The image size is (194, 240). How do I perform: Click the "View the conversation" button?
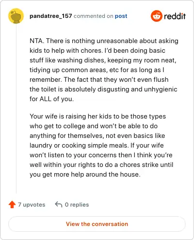coord(97,224)
